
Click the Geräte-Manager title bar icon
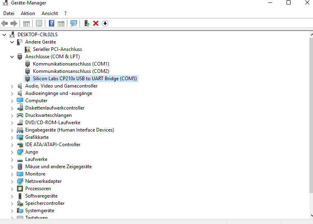[x=5, y=3]
